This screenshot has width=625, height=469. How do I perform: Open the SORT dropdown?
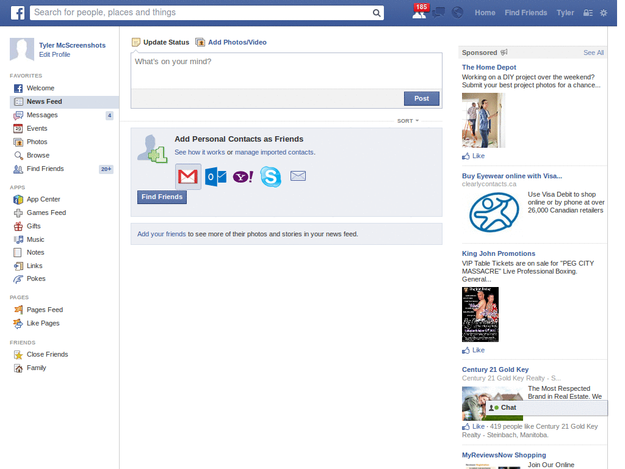pyautogui.click(x=408, y=121)
